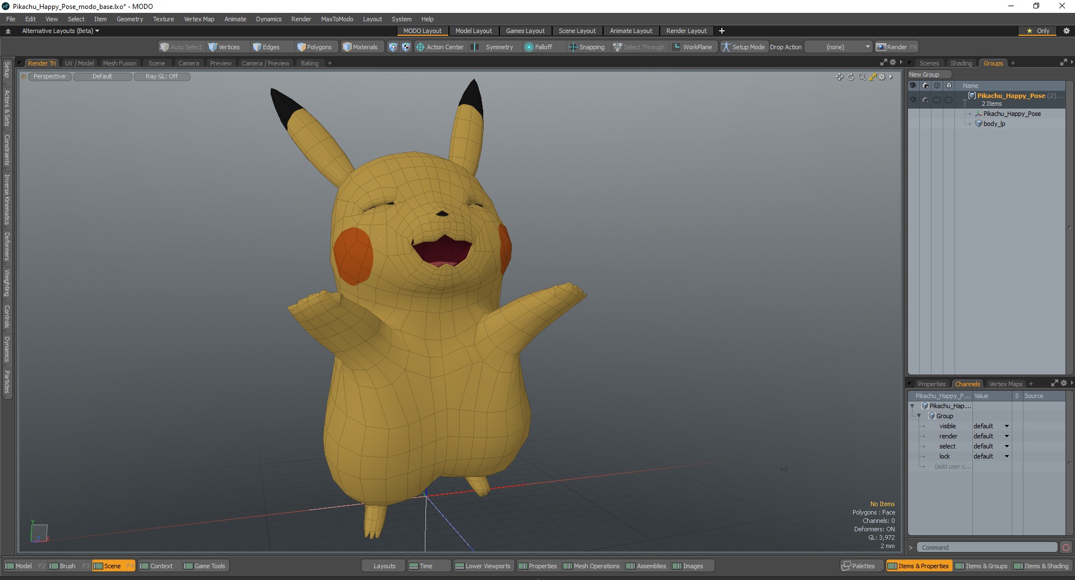Add a new layout with plus icon

click(x=722, y=31)
